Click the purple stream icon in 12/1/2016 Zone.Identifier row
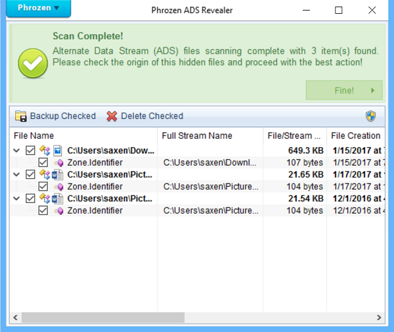Screen dimensions: 394x332 click(59, 211)
